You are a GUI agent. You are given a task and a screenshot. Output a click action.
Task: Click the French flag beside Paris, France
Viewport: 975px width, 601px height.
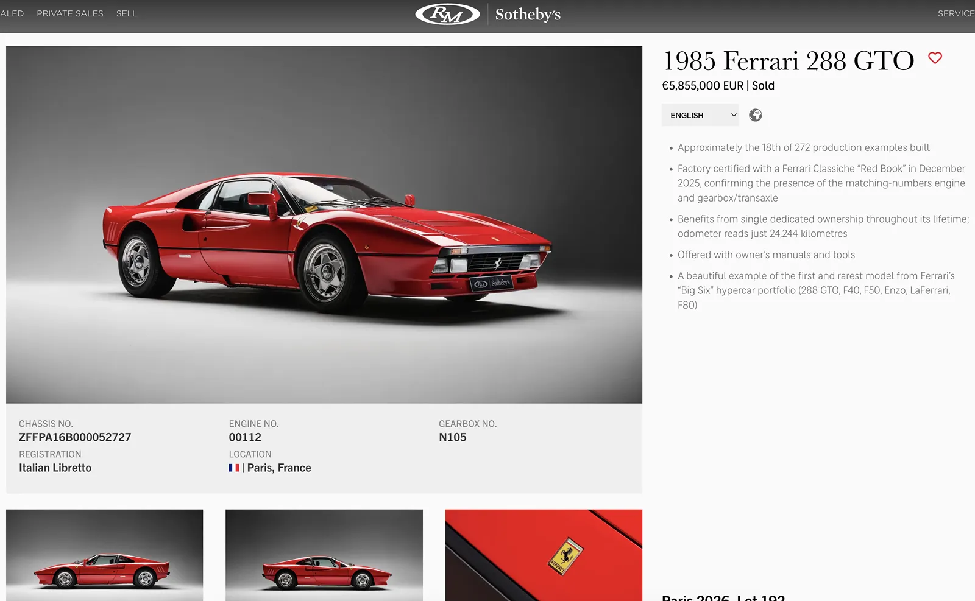(234, 468)
